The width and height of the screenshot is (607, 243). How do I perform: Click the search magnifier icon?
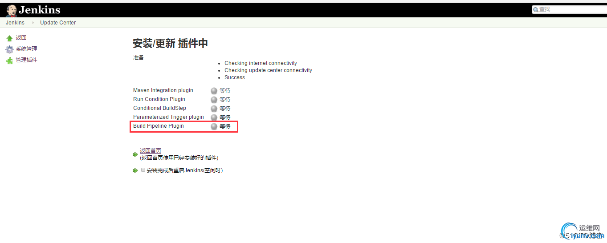[536, 9]
